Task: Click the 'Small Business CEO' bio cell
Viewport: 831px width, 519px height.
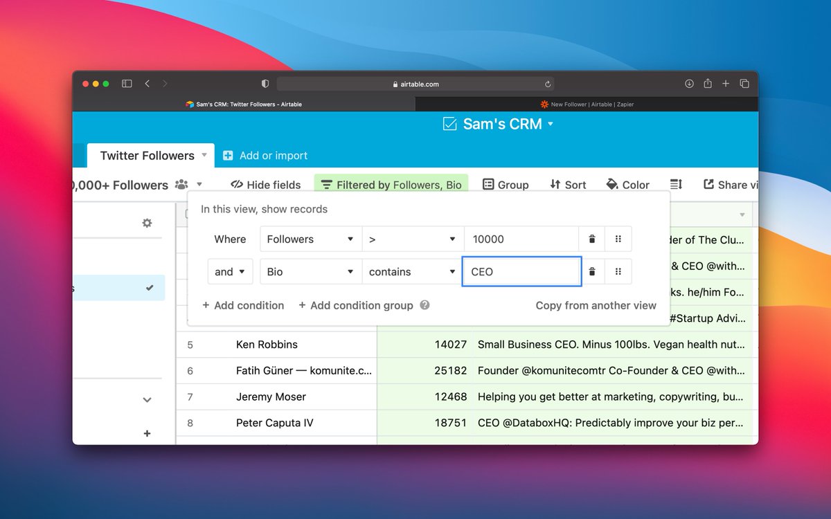Action: coord(613,345)
